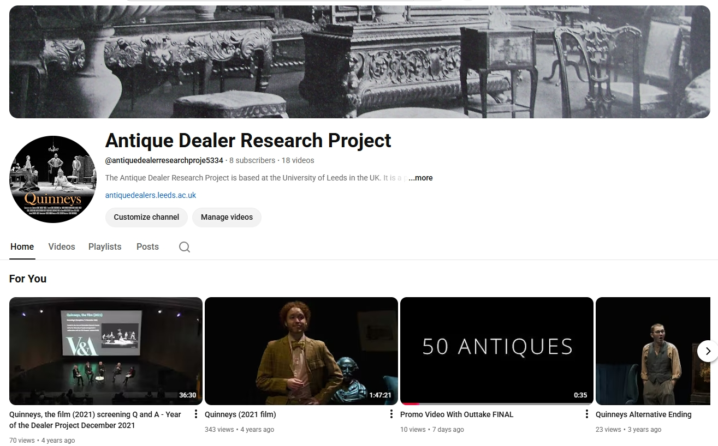Open Quinneys (2021 film) title link
This screenshot has height=446, width=718.
pyautogui.click(x=240, y=414)
